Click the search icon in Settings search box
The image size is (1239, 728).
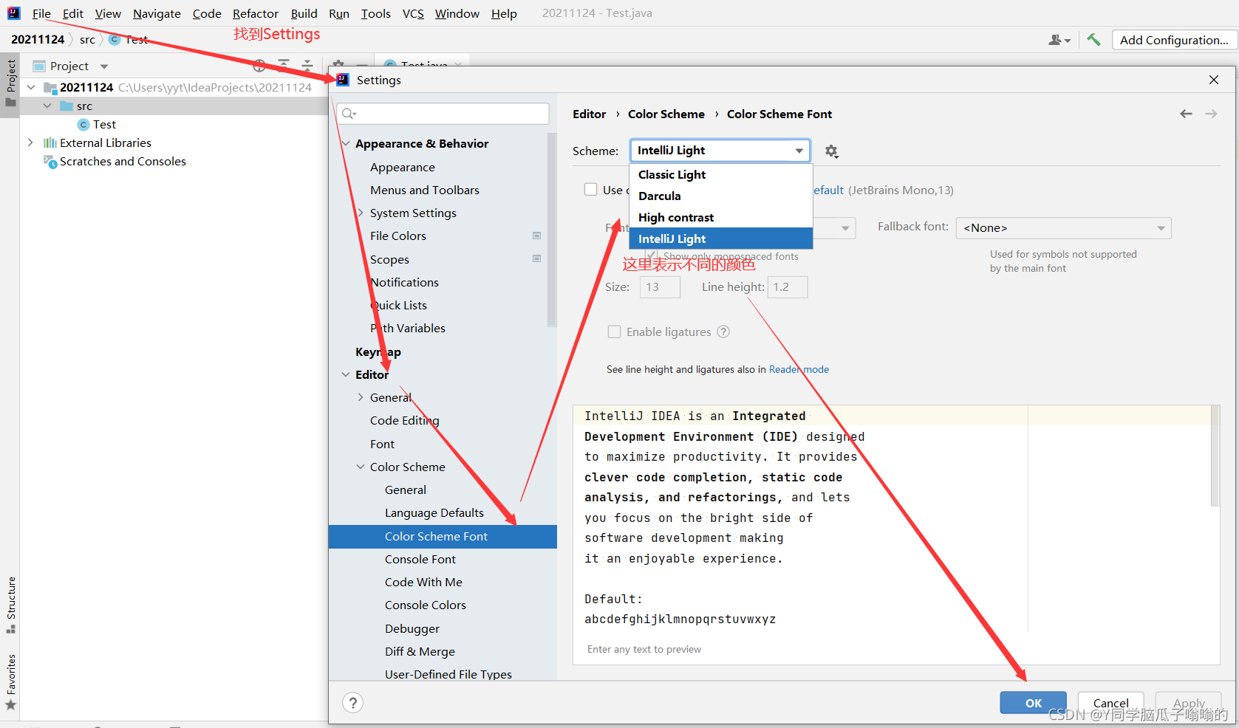349,114
